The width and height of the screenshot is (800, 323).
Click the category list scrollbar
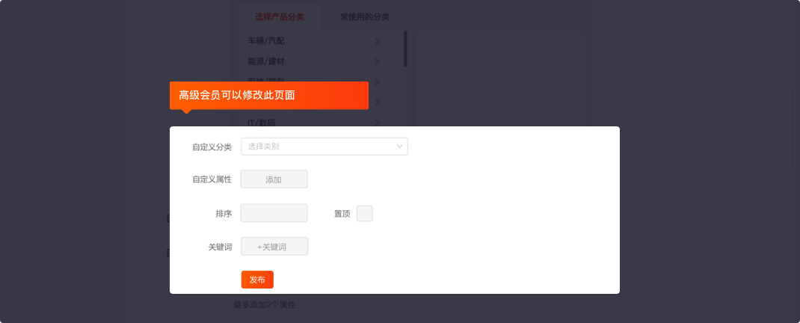[x=405, y=49]
